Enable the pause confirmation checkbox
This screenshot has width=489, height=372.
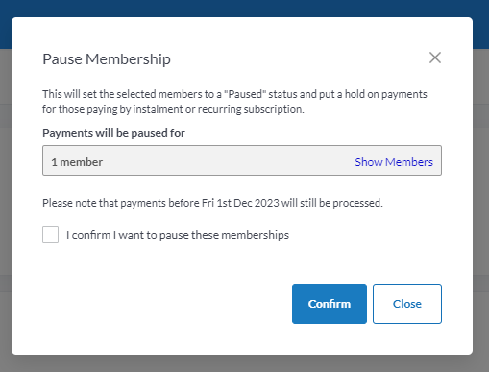tap(50, 234)
